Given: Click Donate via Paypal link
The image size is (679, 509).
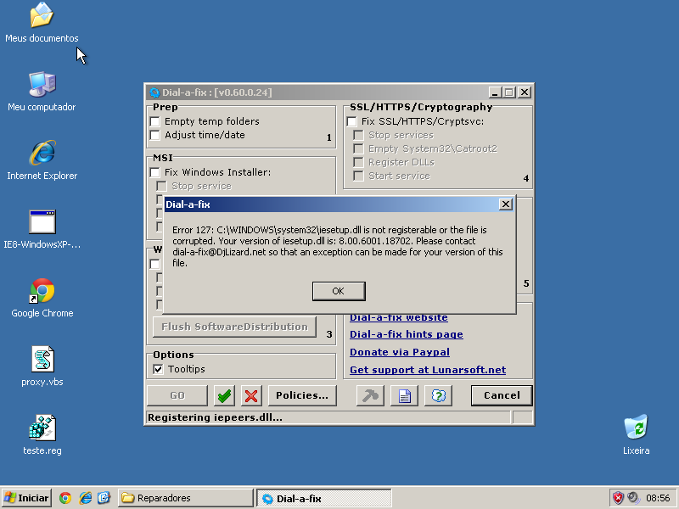Looking at the screenshot, I should coord(399,352).
